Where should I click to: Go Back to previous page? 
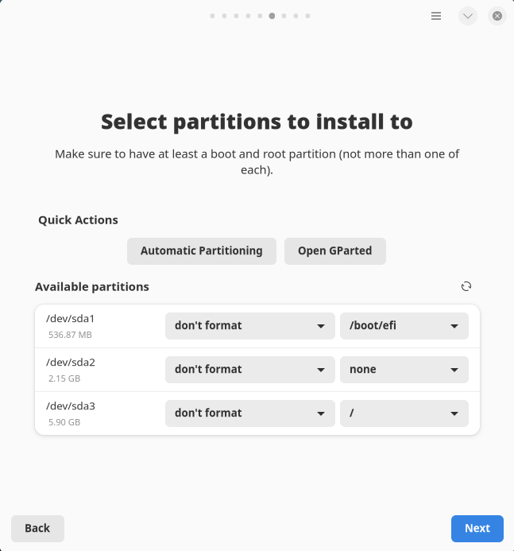click(37, 528)
